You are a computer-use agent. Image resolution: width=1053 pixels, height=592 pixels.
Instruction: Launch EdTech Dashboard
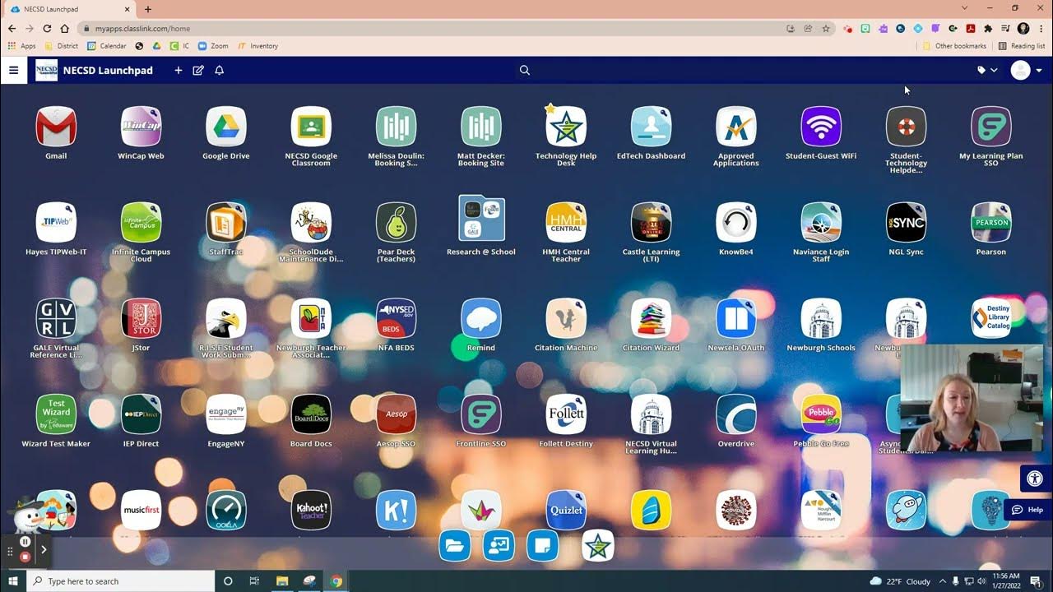651,127
